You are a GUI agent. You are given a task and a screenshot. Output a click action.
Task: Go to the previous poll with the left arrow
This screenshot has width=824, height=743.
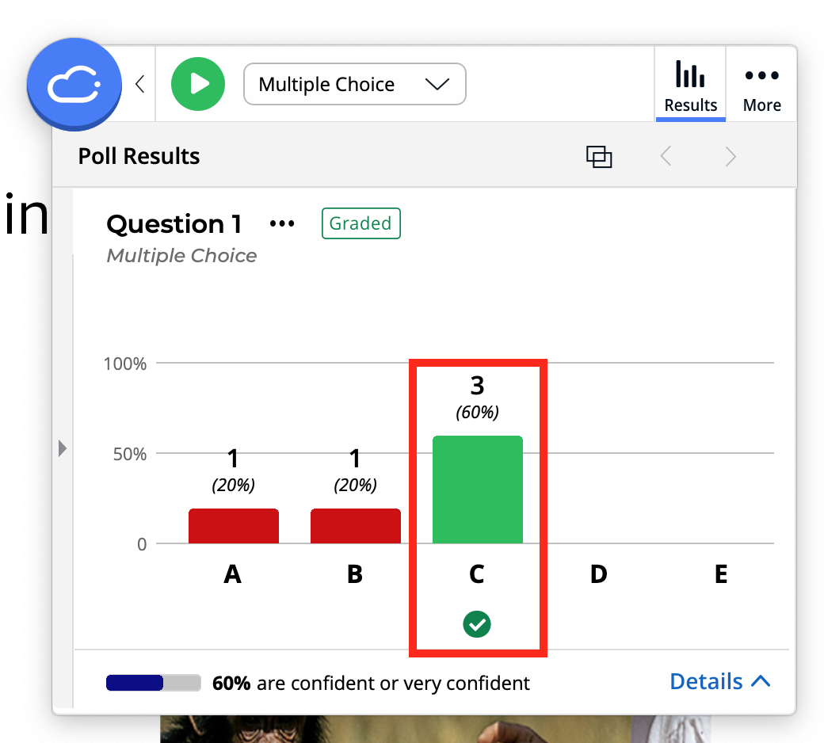click(x=666, y=156)
